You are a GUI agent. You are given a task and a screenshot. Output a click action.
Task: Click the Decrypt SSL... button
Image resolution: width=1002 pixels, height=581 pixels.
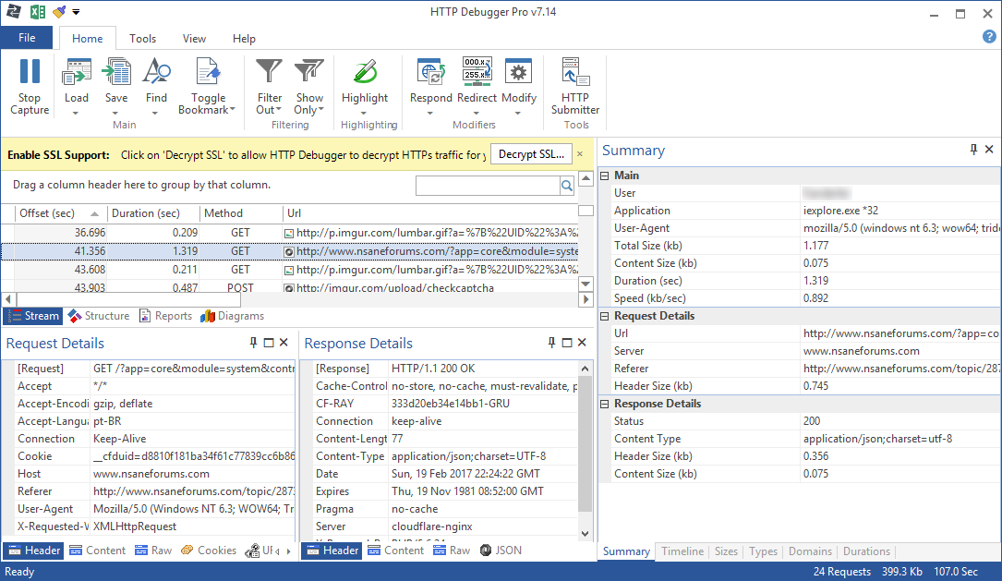coord(531,154)
